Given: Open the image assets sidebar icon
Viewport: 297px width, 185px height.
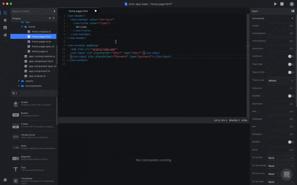Looking at the screenshot, I should (5, 28).
